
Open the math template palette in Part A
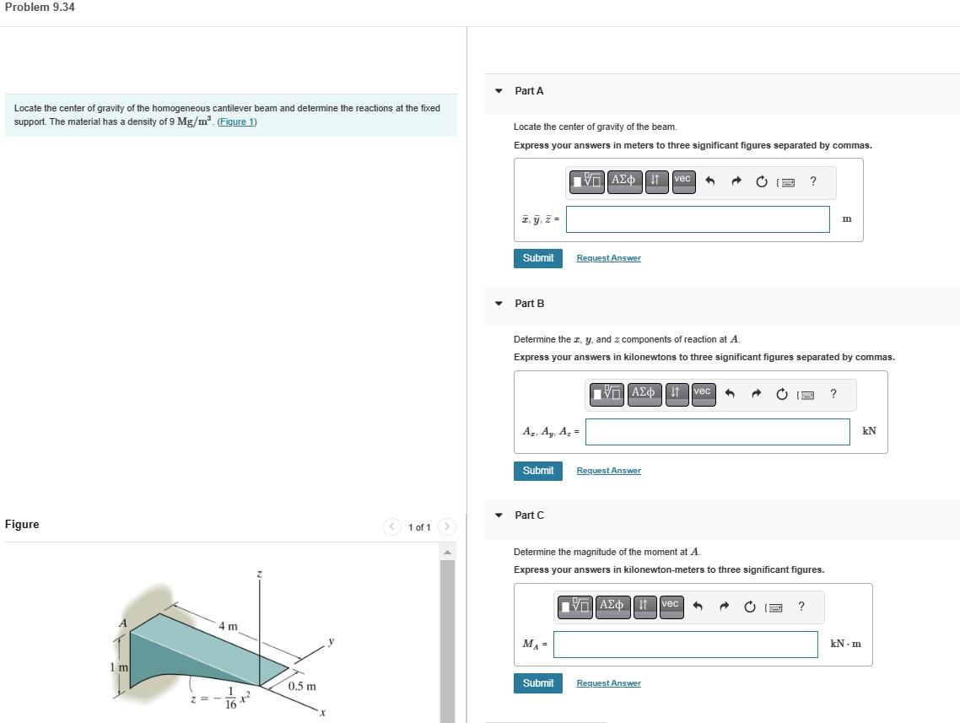tap(586, 181)
